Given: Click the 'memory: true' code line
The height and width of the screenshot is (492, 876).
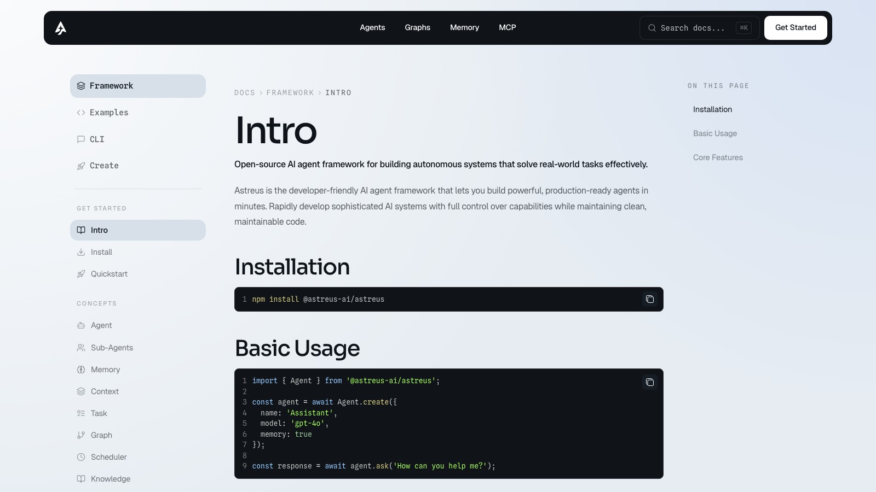Looking at the screenshot, I should (x=286, y=434).
